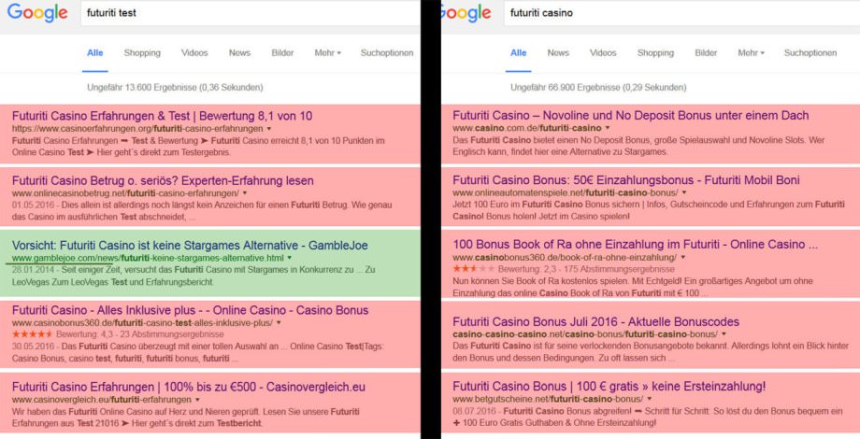Expand arrow next to gamblejoe.com URL

(x=290, y=258)
